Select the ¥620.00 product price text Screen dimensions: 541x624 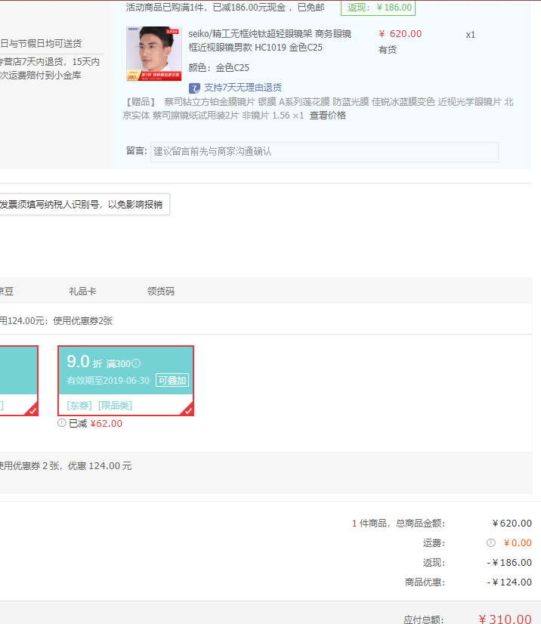400,34
